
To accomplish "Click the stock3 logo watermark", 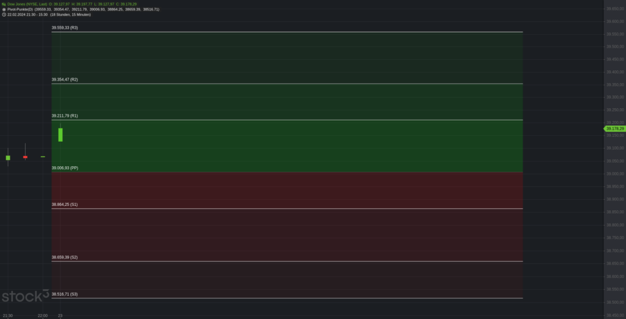I will point(26,296).
